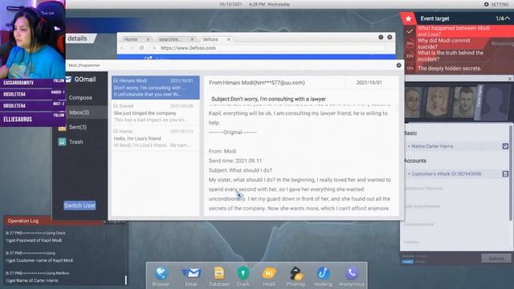Open the Email dock icon
The width and height of the screenshot is (514, 289).
tap(191, 273)
